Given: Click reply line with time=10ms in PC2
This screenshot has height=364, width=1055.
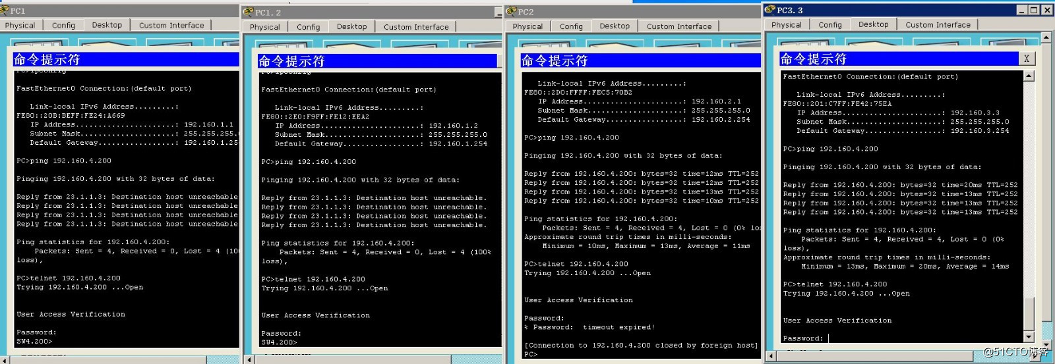Looking at the screenshot, I should [642, 201].
